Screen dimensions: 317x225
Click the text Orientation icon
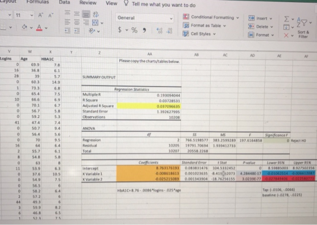(92, 31)
